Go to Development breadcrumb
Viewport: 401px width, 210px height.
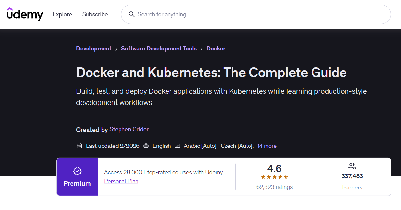tap(94, 49)
